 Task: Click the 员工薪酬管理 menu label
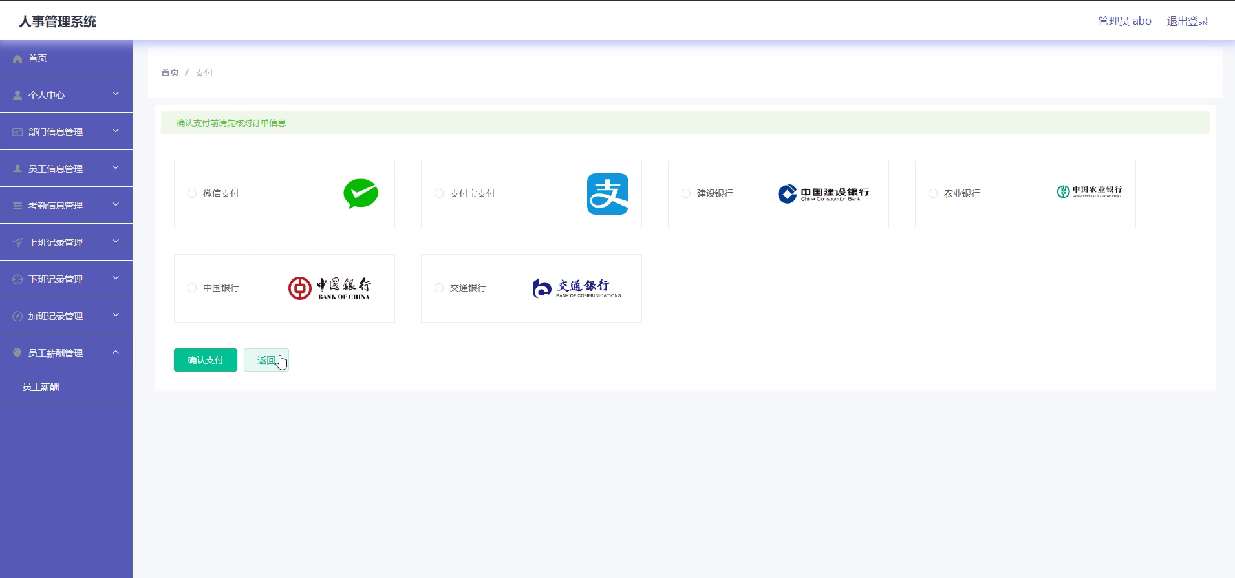pyautogui.click(x=56, y=353)
